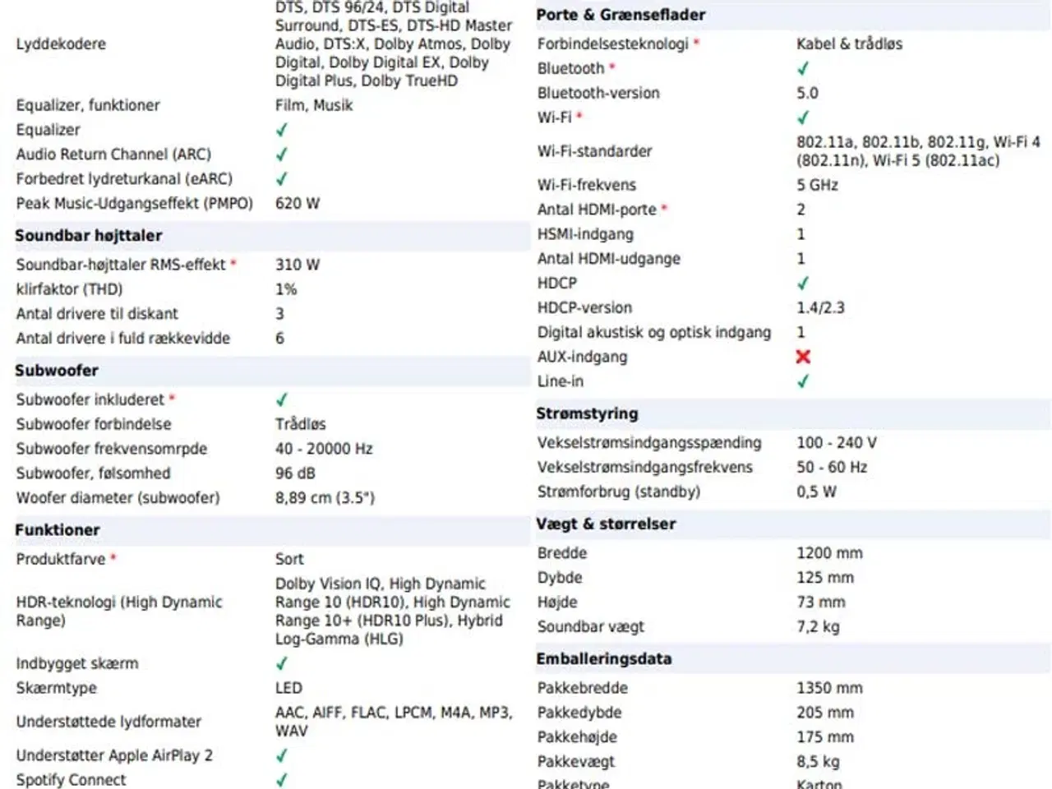Screen dimensions: 1052x789
Task: Click the HSMI-indgang label
Action: click(x=585, y=234)
